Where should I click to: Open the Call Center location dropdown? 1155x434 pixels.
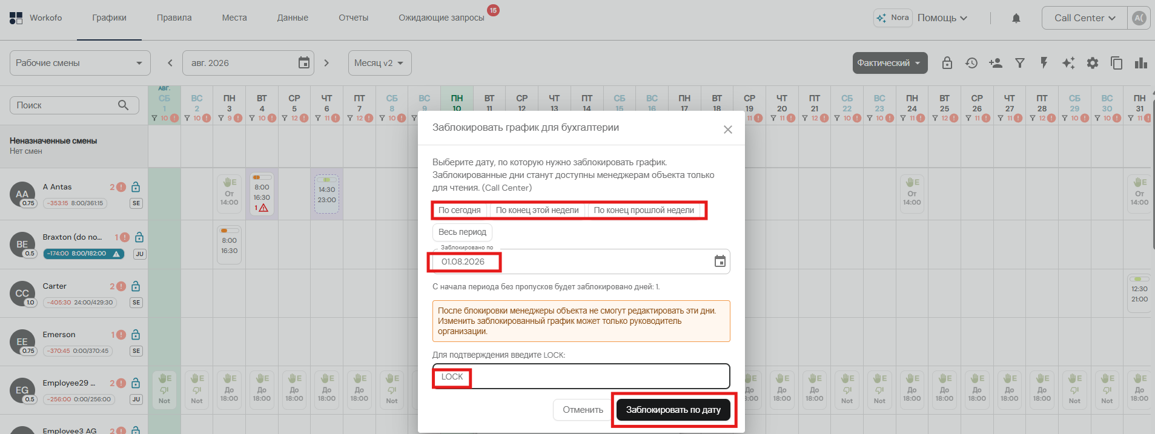point(1084,18)
